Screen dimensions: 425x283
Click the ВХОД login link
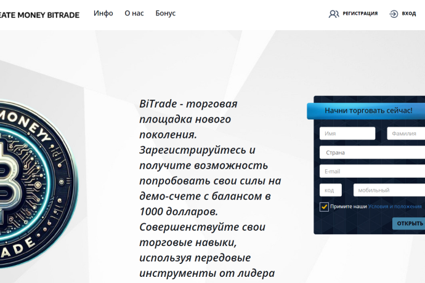tap(409, 14)
